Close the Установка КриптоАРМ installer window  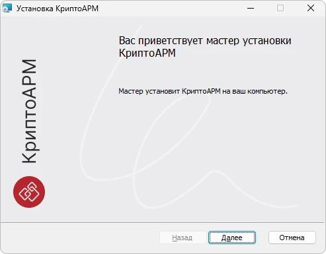pos(311,8)
